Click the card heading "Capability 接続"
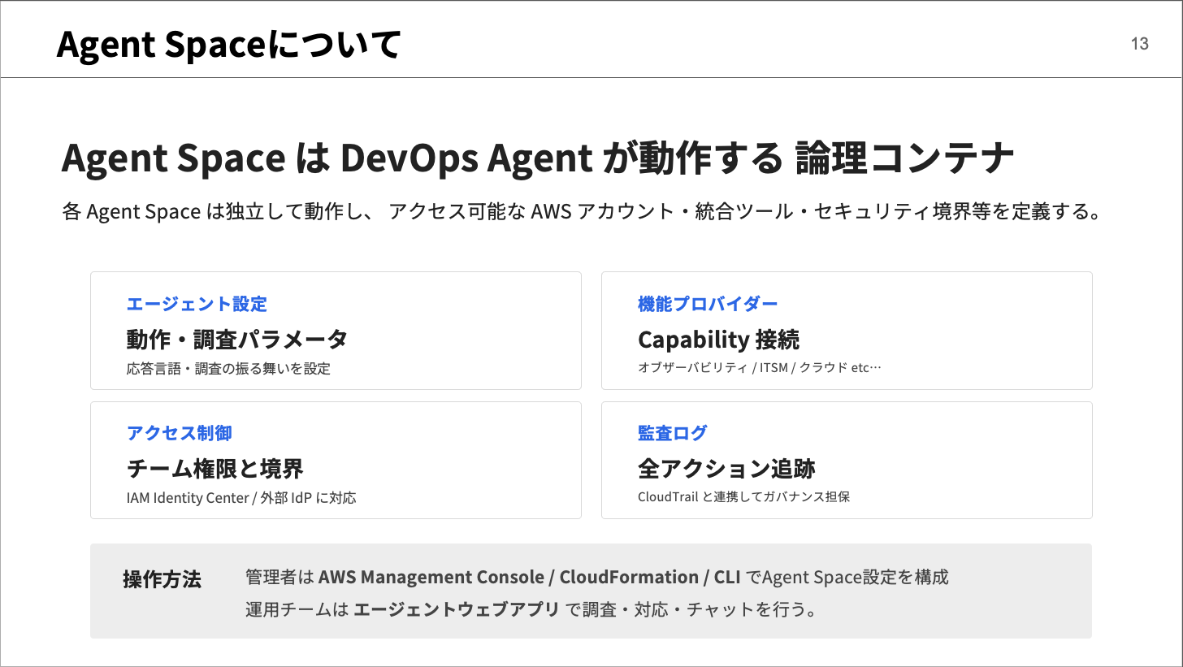1183x667 pixels. [719, 339]
